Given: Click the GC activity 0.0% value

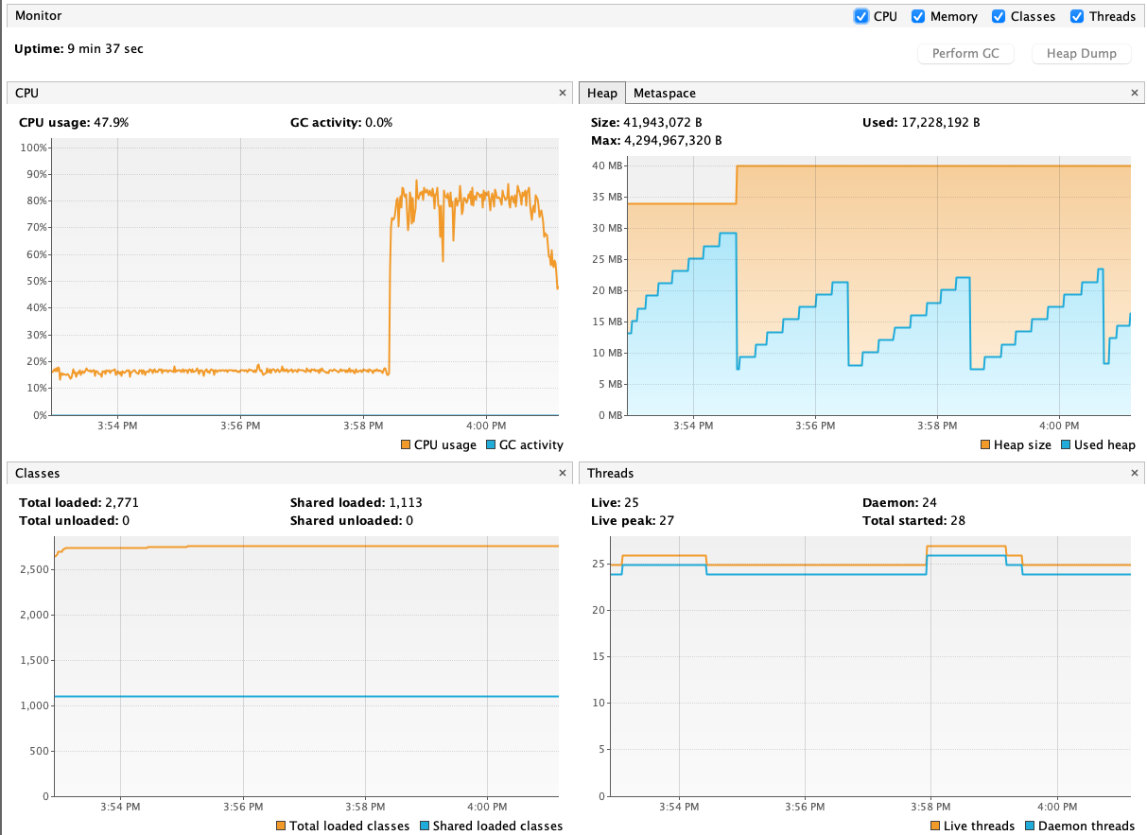Looking at the screenshot, I should click(378, 123).
